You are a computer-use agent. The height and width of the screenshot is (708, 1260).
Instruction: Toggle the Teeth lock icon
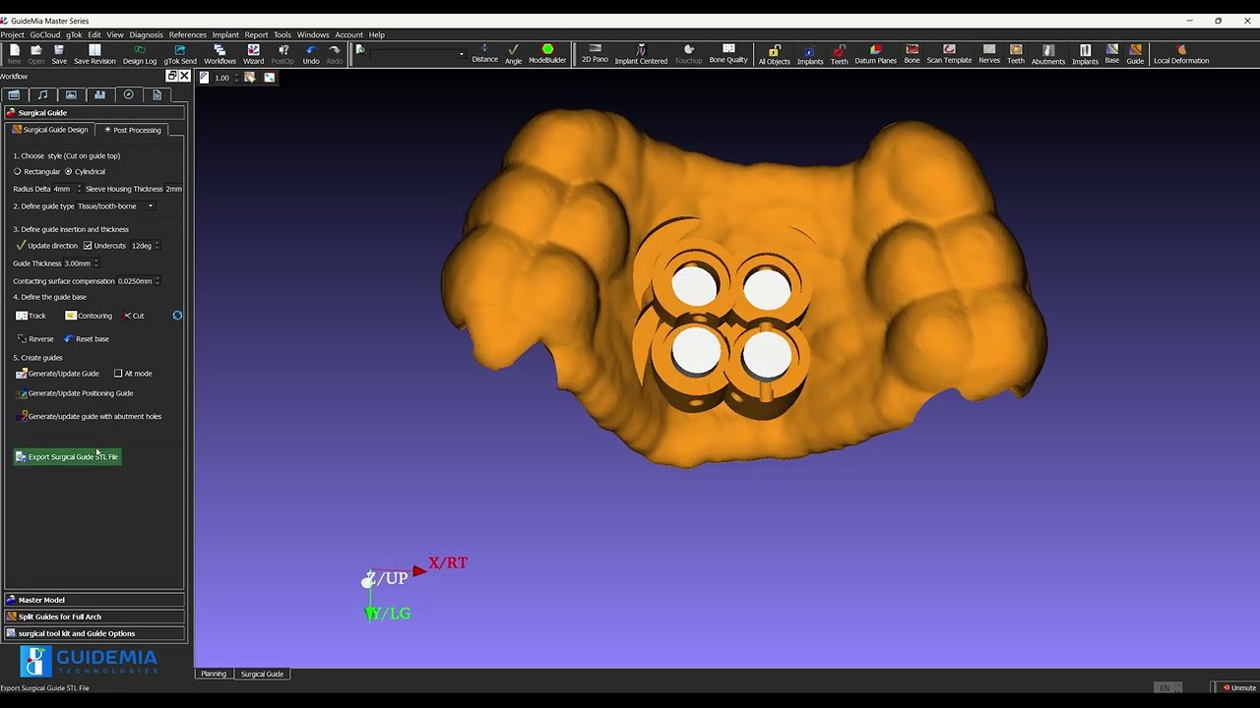839,54
